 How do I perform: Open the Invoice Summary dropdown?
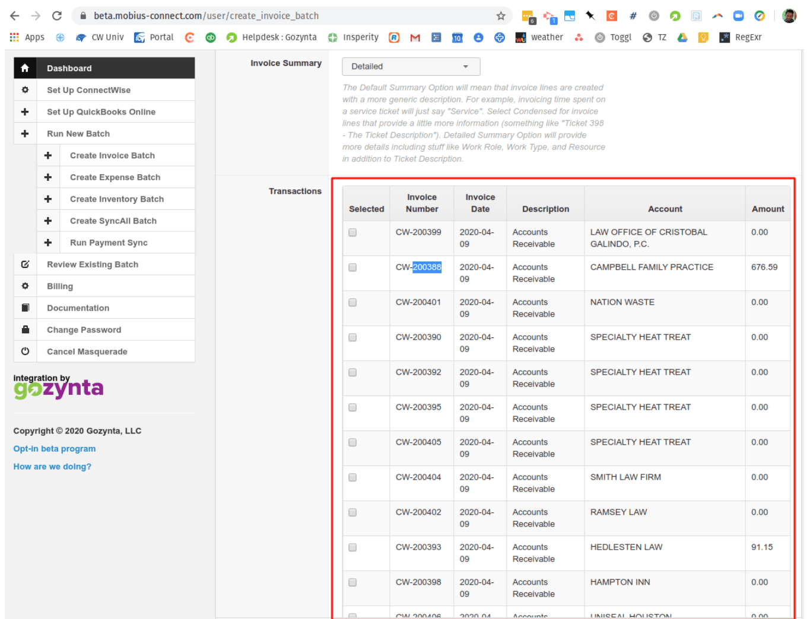(x=411, y=66)
